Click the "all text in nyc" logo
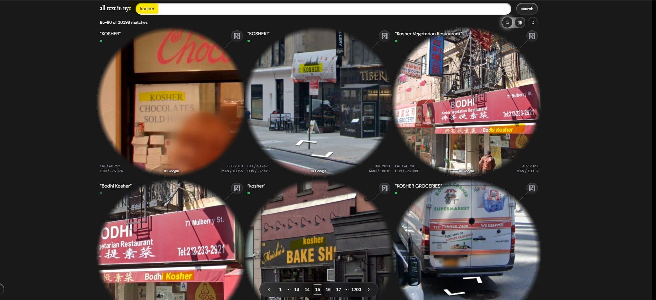The width and height of the screenshot is (656, 300). pyautogui.click(x=115, y=8)
